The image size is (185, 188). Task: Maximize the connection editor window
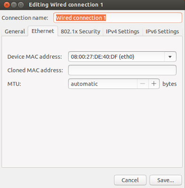21,5
